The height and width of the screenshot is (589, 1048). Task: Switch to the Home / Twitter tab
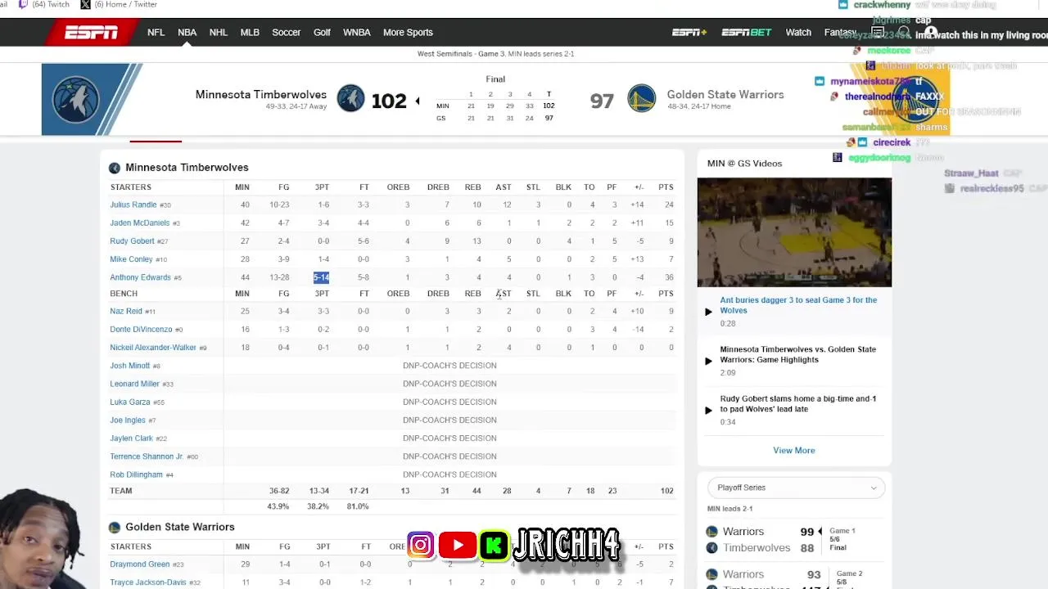[120, 5]
